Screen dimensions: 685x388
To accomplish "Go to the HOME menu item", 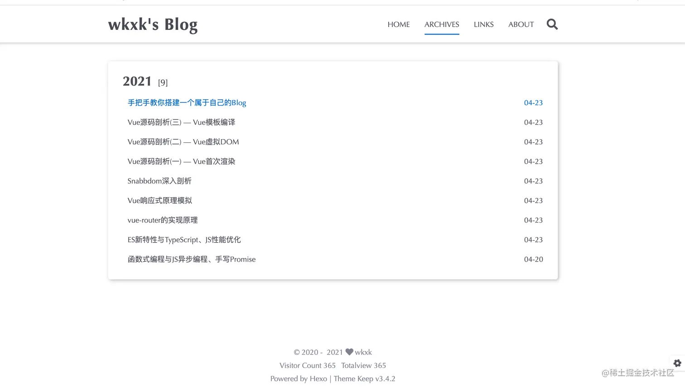I will 399,24.
